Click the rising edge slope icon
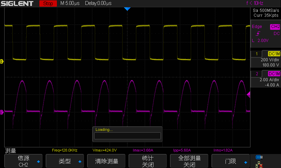Image resolution: width=281 pixels, height=168 pixels. 258,33
